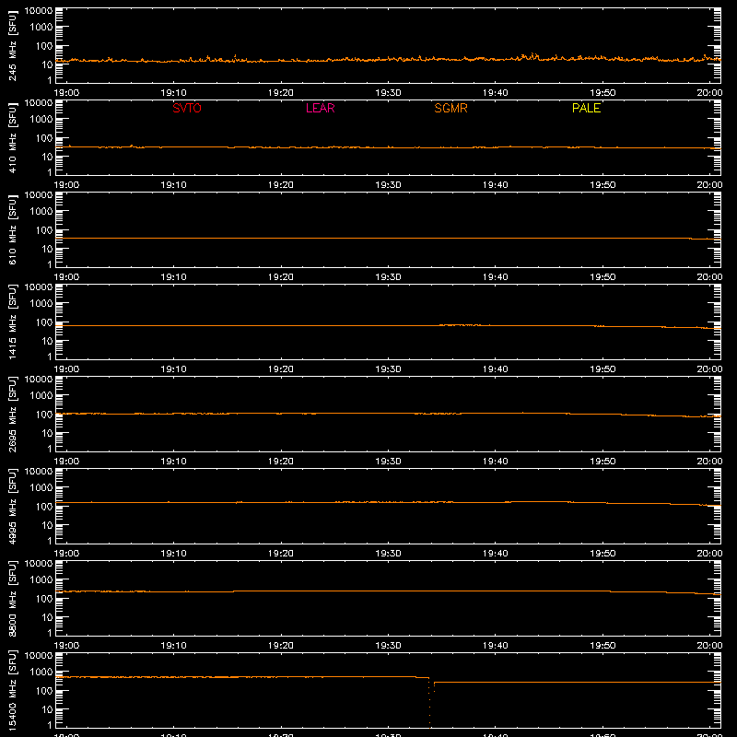The width and height of the screenshot is (737, 737).
Task: Click 19:00 time label under 1415 MHz plot
Action: (66, 369)
